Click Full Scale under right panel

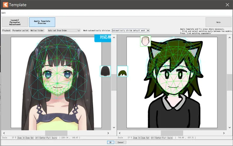point(167,138)
